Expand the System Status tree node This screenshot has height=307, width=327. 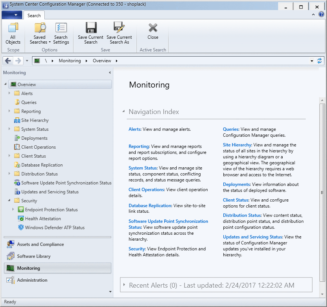click(9, 129)
